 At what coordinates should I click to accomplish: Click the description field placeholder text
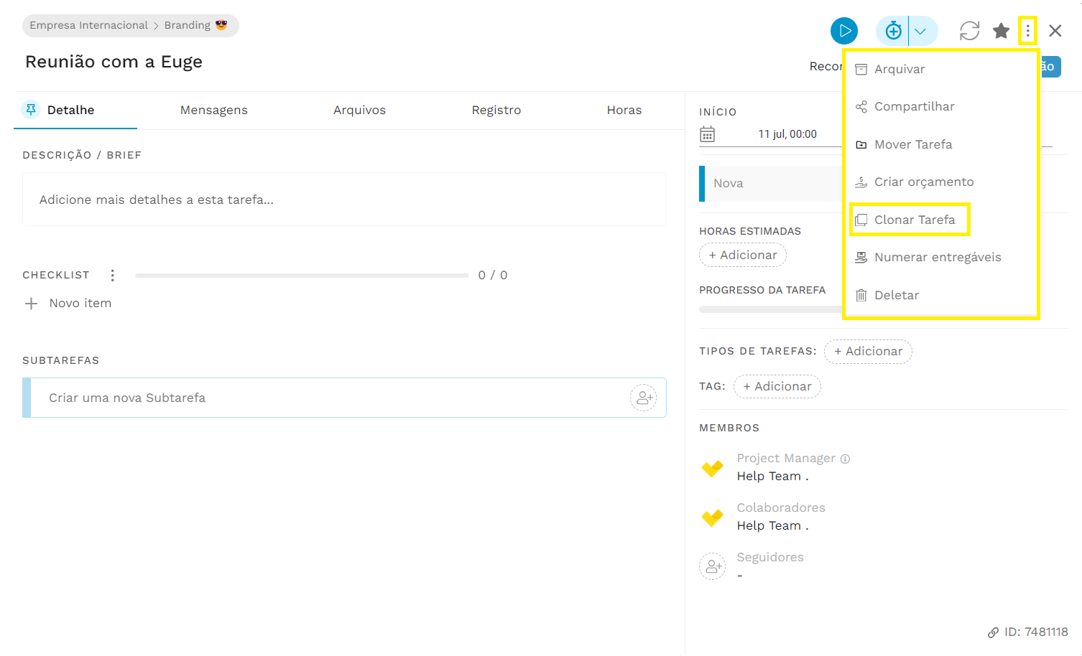156,200
